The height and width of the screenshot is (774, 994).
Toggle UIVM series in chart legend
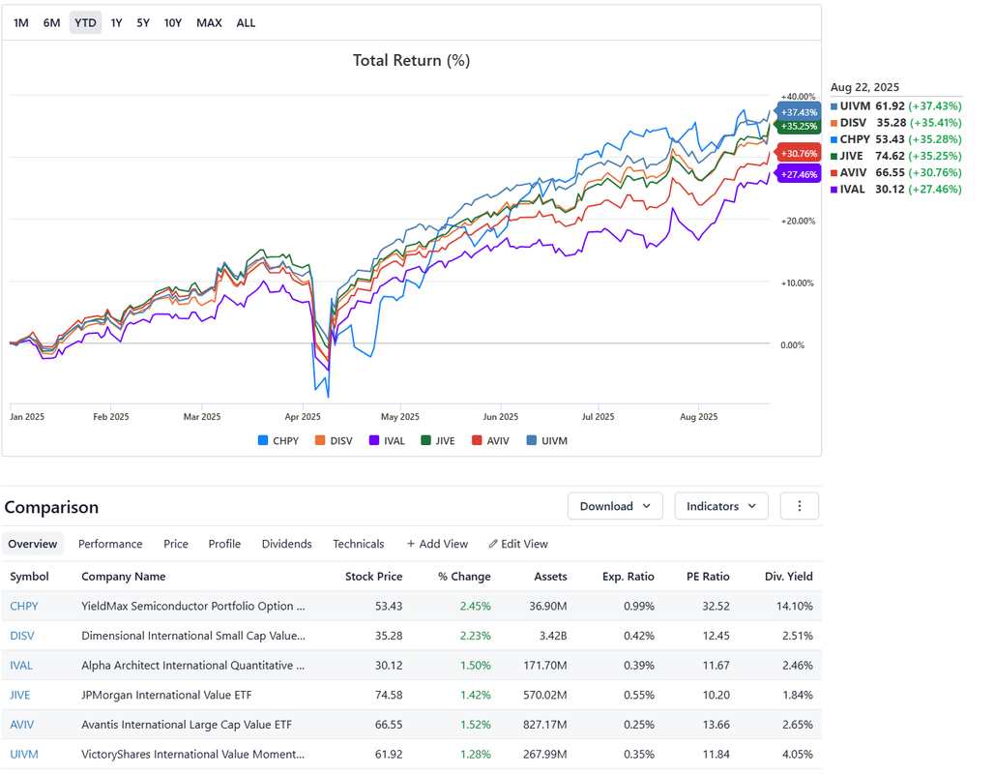click(x=547, y=440)
